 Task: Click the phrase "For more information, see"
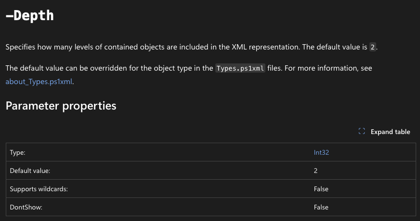(328, 68)
